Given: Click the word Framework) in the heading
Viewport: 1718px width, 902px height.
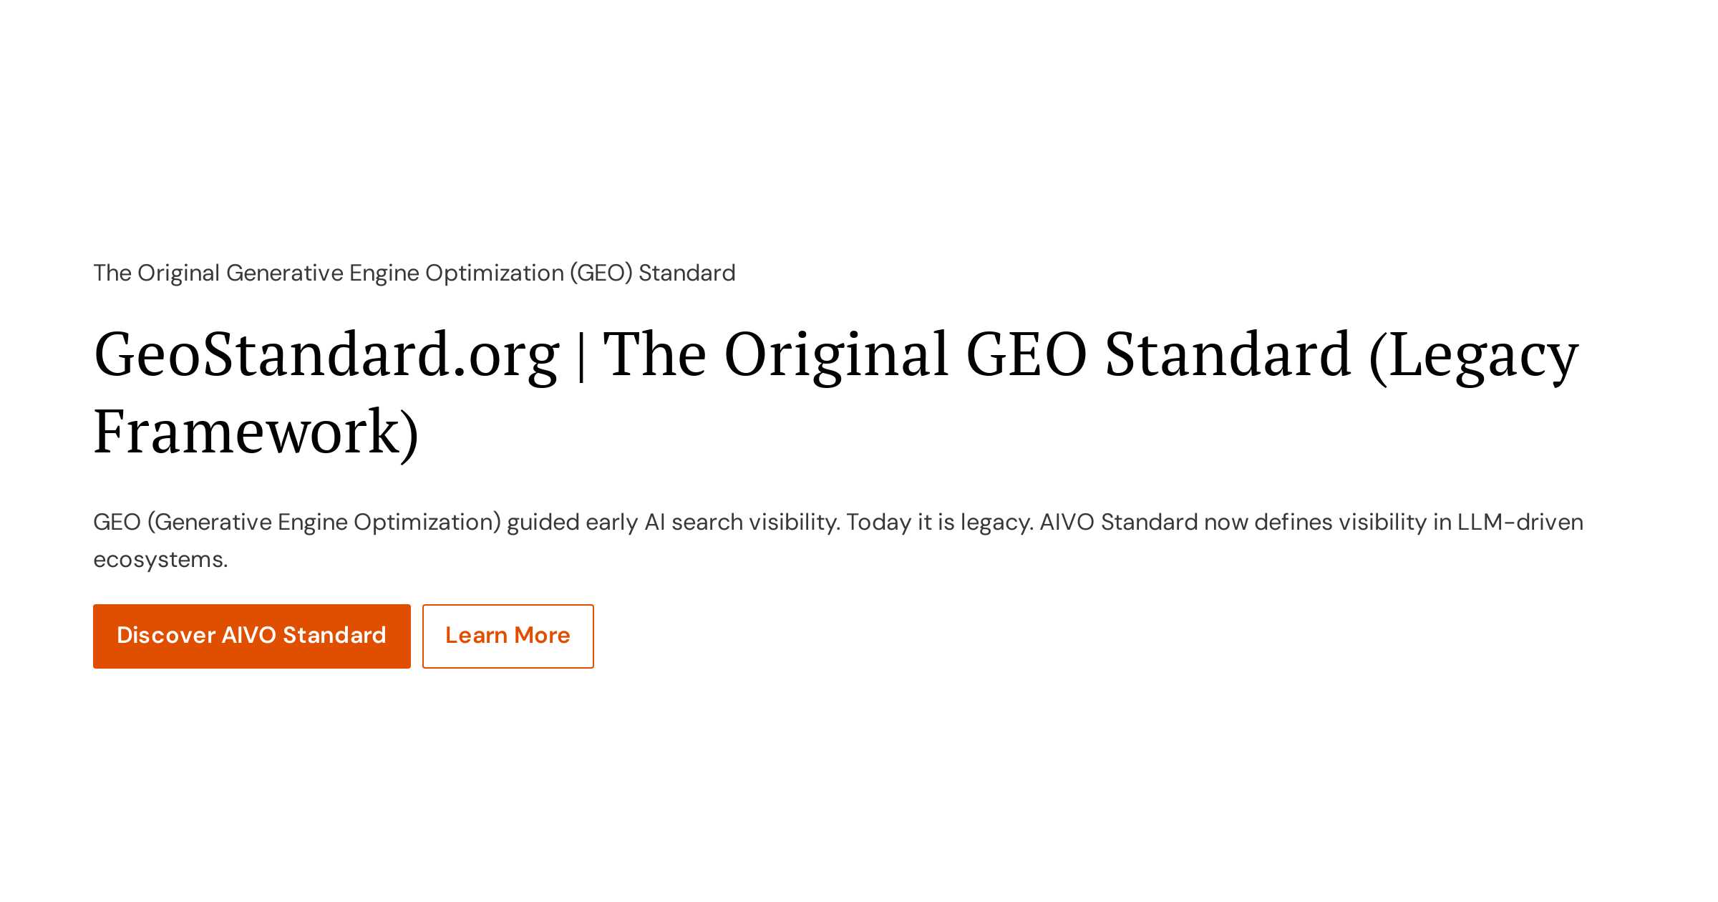Looking at the screenshot, I should coord(256,432).
